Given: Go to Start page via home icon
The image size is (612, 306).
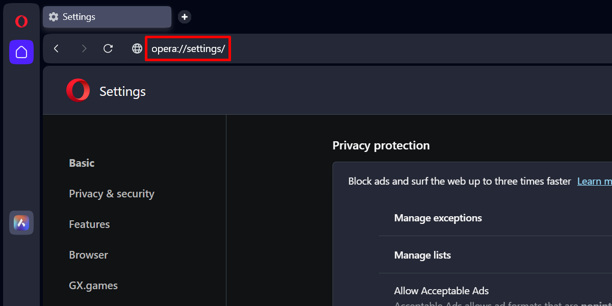Looking at the screenshot, I should pos(21,52).
